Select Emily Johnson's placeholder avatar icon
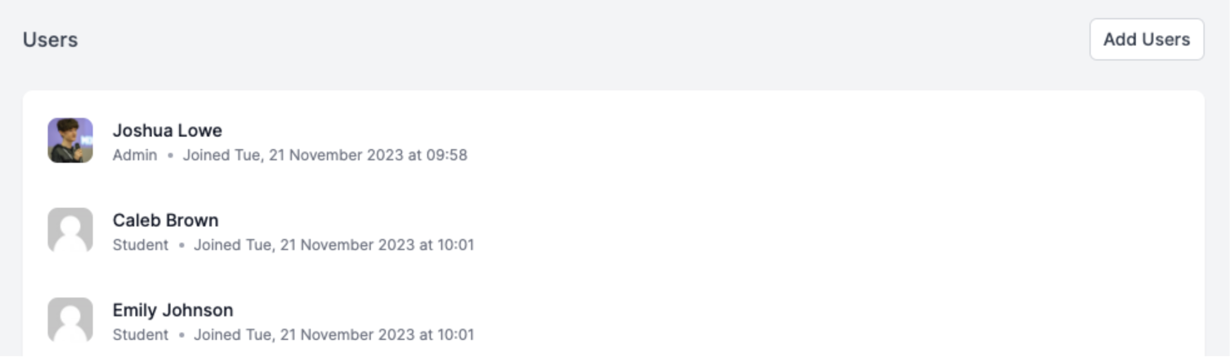Image resolution: width=1231 pixels, height=357 pixels. point(70,320)
